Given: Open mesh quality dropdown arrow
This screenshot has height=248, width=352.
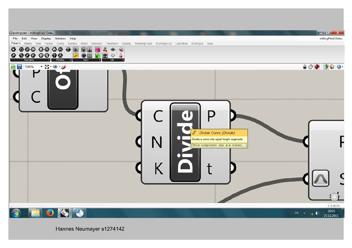Looking at the screenshot, I should (343, 67).
